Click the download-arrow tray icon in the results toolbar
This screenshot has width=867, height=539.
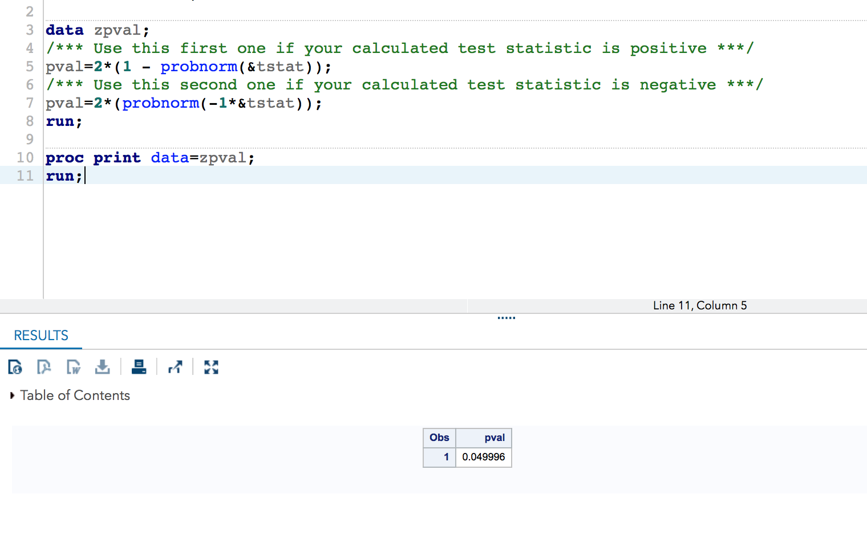[x=103, y=367]
